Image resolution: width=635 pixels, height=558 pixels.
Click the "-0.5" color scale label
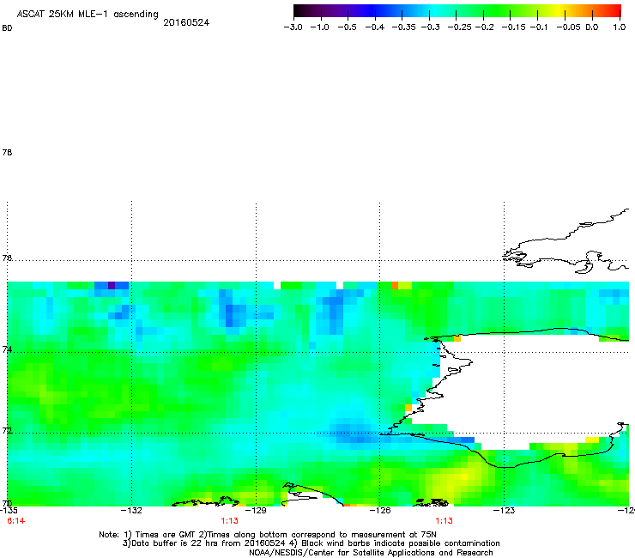click(x=347, y=27)
